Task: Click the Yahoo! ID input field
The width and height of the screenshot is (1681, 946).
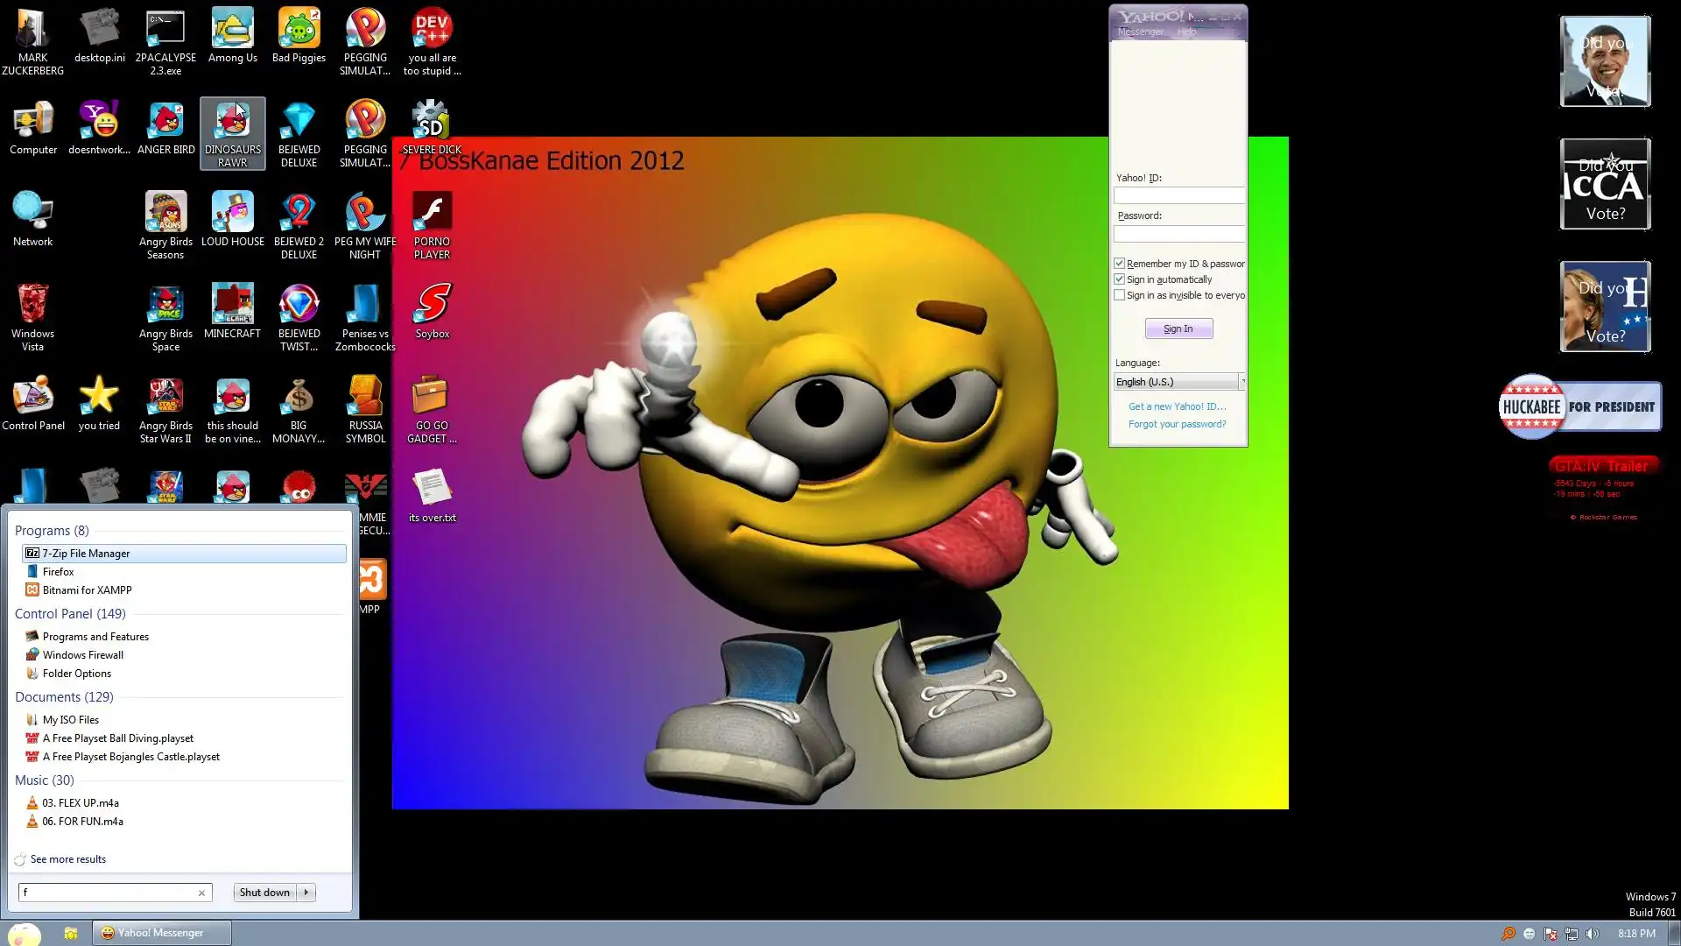Action: coord(1178,196)
